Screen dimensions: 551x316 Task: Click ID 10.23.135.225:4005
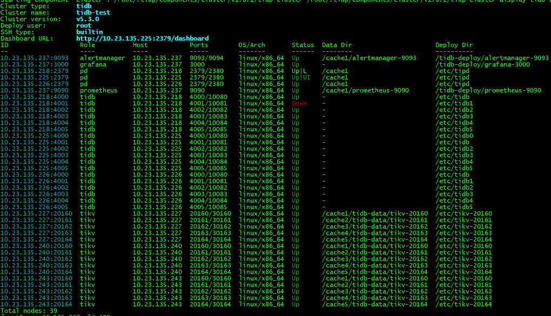(x=35, y=168)
